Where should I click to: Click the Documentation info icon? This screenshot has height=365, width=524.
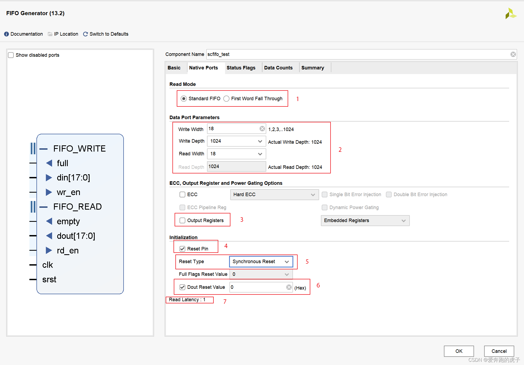coord(6,34)
